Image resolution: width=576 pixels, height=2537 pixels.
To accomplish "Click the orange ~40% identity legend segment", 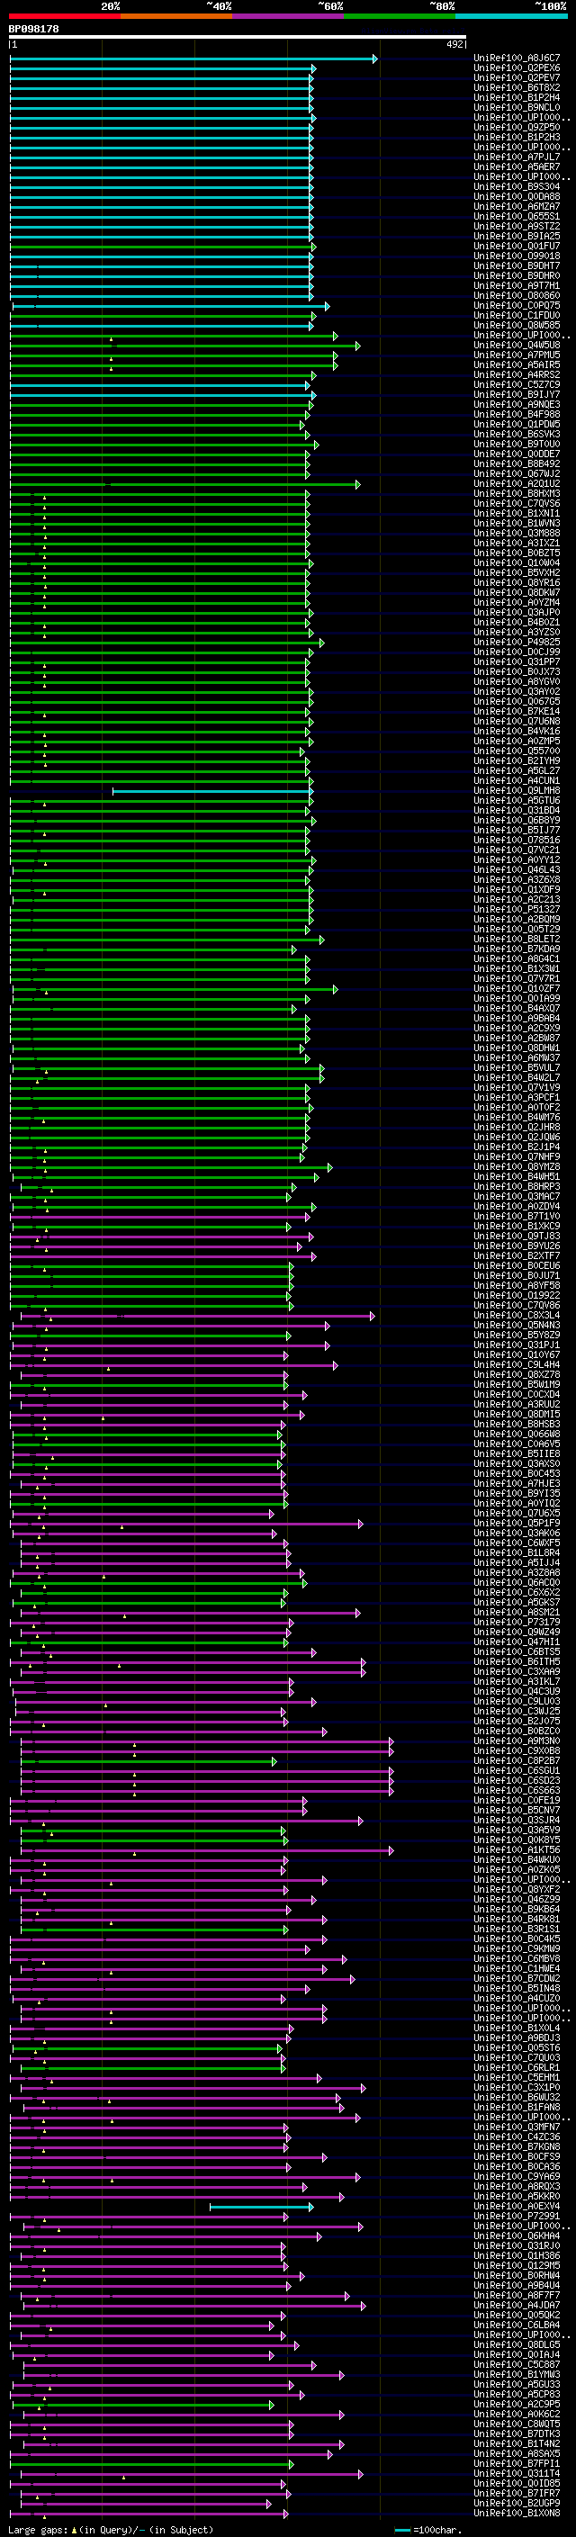I will coord(176,17).
